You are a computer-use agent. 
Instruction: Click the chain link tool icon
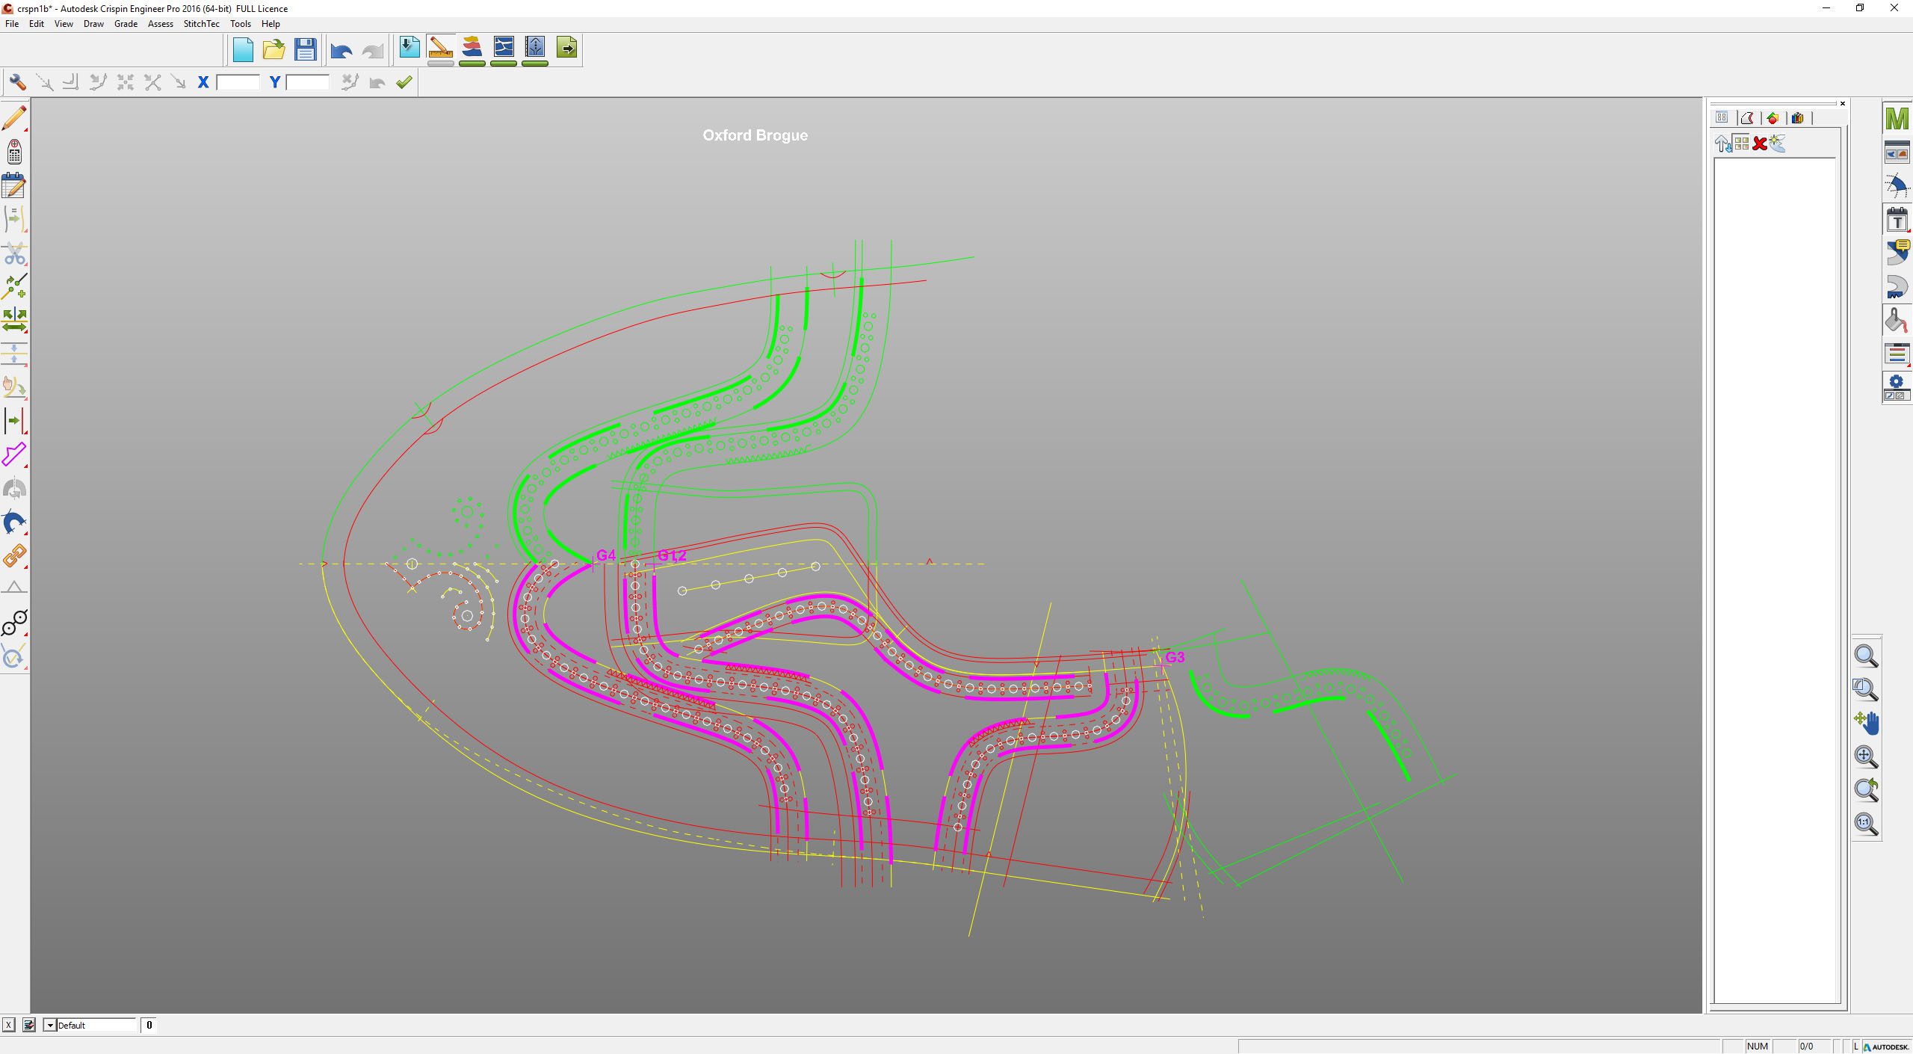point(14,555)
